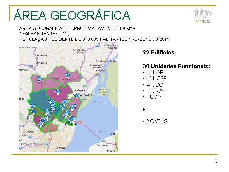Click the 'Samouco' label on the map
The height and width of the screenshot is (172, 229).
click(102, 145)
